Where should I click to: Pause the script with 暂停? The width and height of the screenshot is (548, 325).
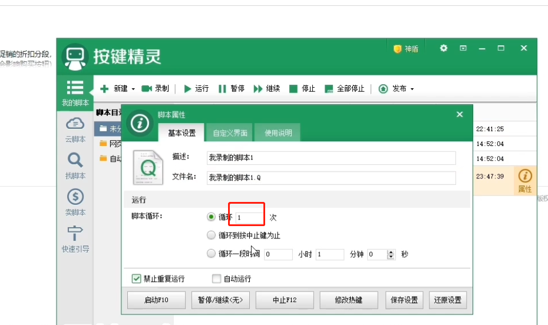(232, 89)
